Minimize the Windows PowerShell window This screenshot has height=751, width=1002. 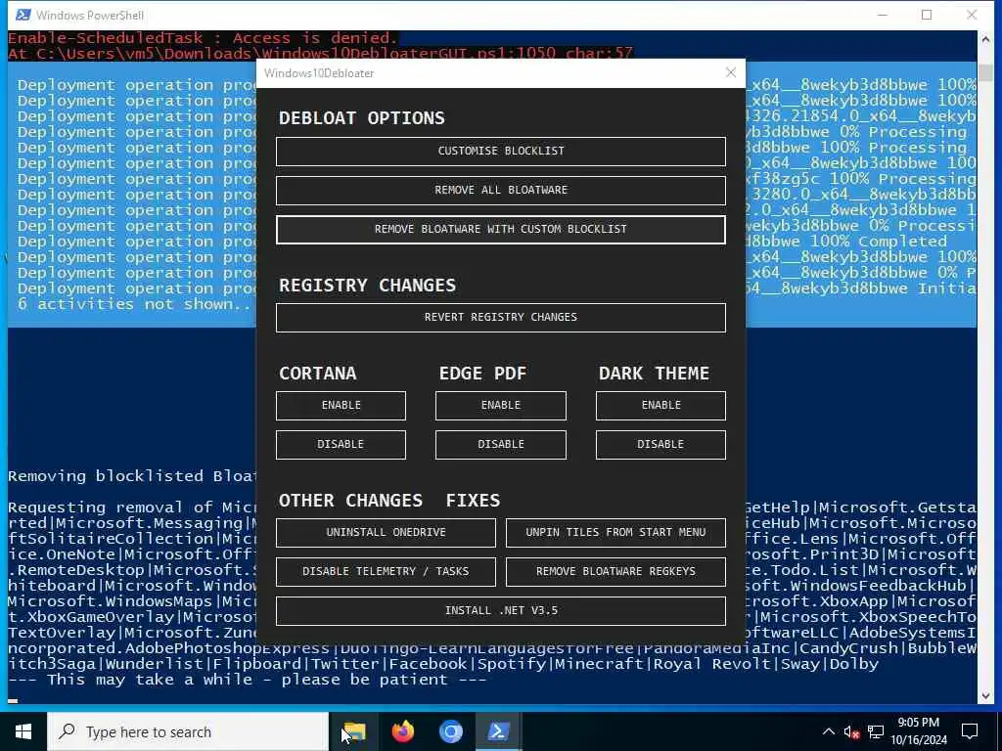[x=883, y=15]
